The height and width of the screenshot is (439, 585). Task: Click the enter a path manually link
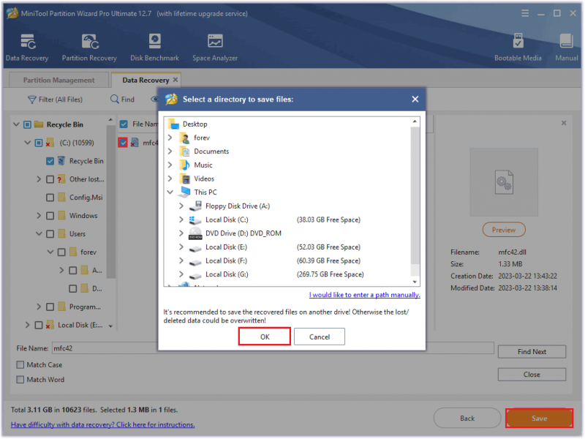[364, 295]
